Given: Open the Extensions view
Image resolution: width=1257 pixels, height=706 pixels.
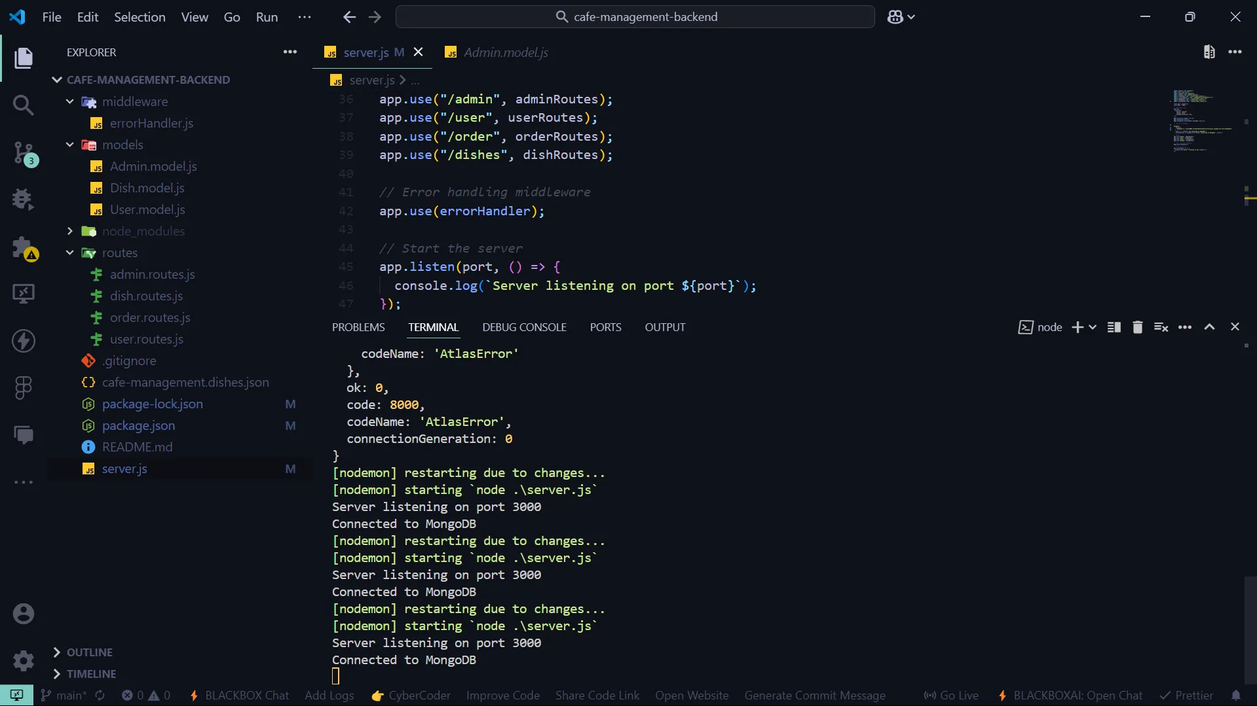Looking at the screenshot, I should click(24, 248).
